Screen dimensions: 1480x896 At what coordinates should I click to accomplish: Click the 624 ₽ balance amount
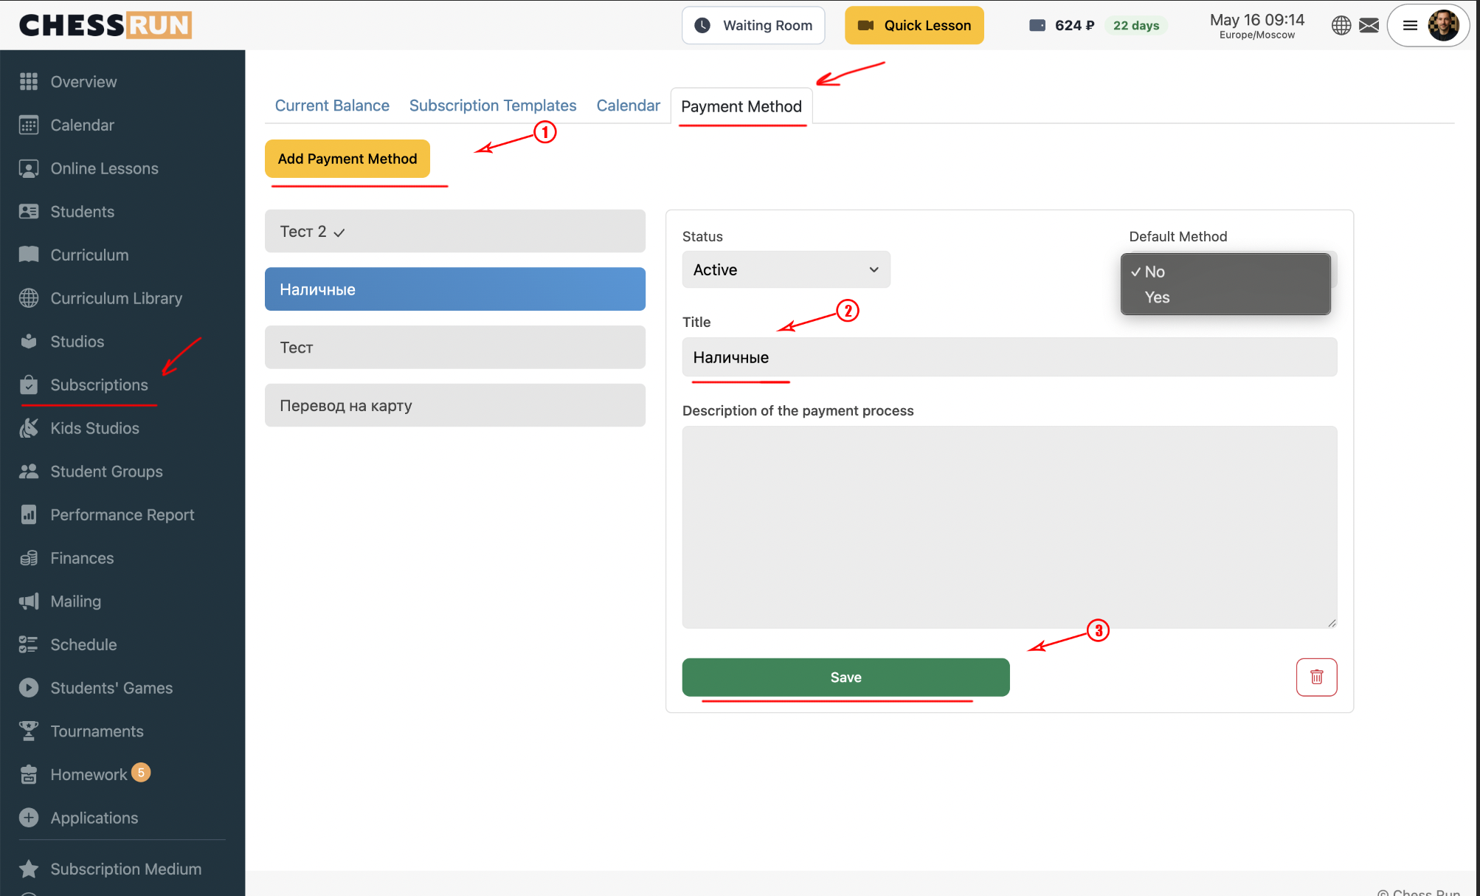1074,26
